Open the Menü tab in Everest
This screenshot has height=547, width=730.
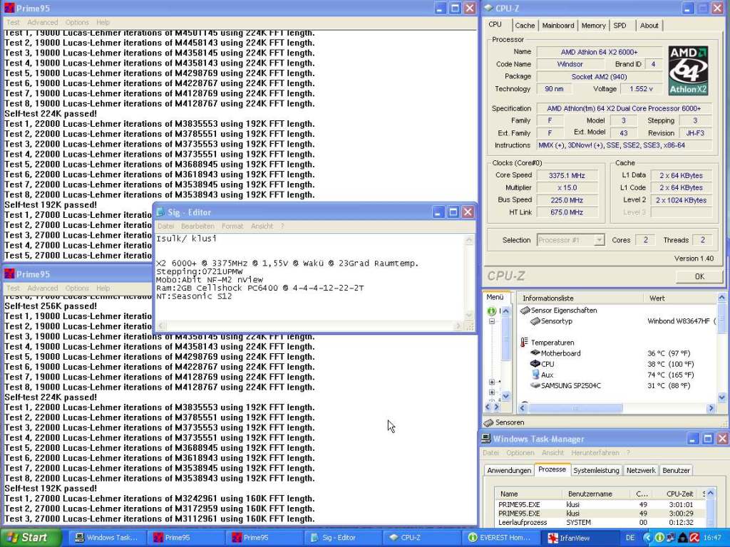click(495, 297)
